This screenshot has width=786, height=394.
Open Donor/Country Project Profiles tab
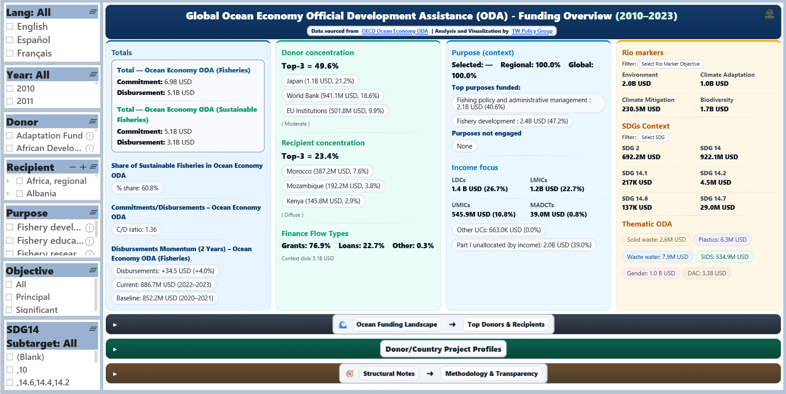(x=443, y=349)
